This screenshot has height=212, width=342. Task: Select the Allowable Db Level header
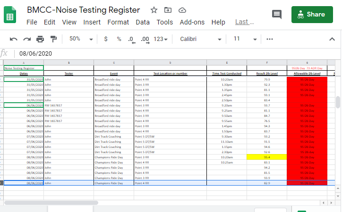(x=307, y=73)
